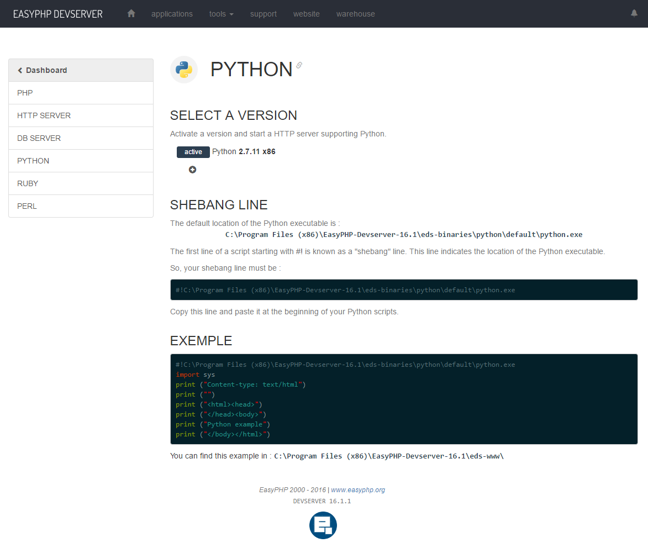The image size is (648, 548).
Task: Toggle the active badge for Python 2.7.11
Action: tap(193, 152)
